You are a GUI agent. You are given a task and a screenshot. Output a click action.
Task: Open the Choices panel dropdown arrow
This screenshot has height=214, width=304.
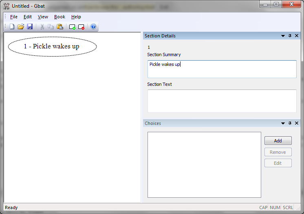(x=283, y=123)
